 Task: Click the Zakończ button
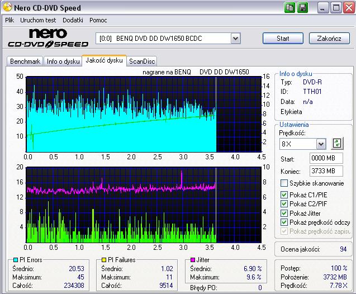329,39
